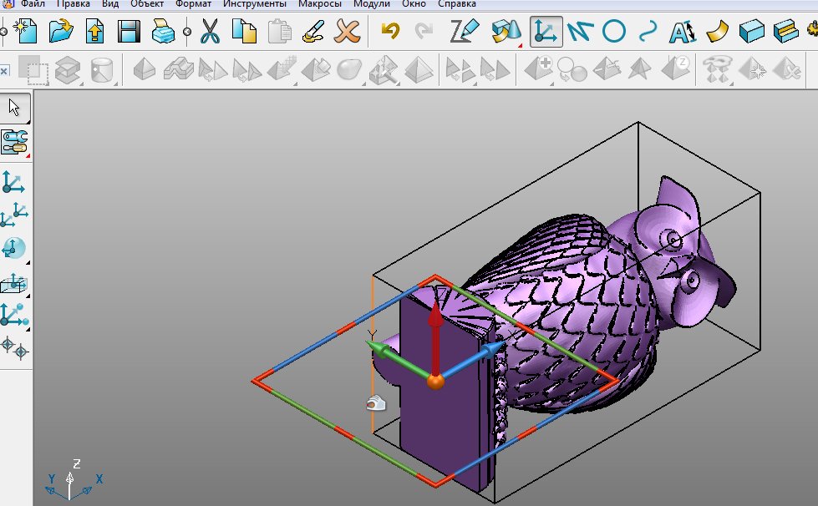Create a new model with New icon
The width and height of the screenshot is (818, 506).
pyautogui.click(x=26, y=31)
